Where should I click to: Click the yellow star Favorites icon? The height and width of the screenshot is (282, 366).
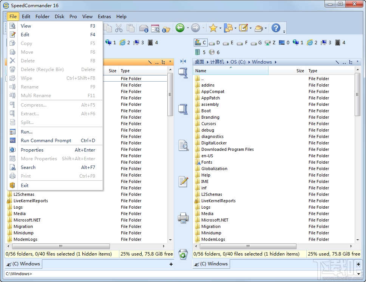[x=213, y=28]
